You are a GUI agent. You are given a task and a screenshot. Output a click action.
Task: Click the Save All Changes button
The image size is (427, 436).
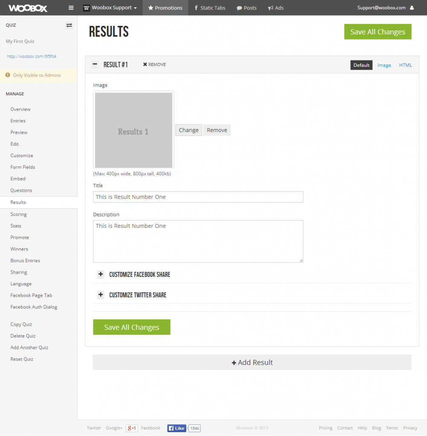[x=378, y=32]
